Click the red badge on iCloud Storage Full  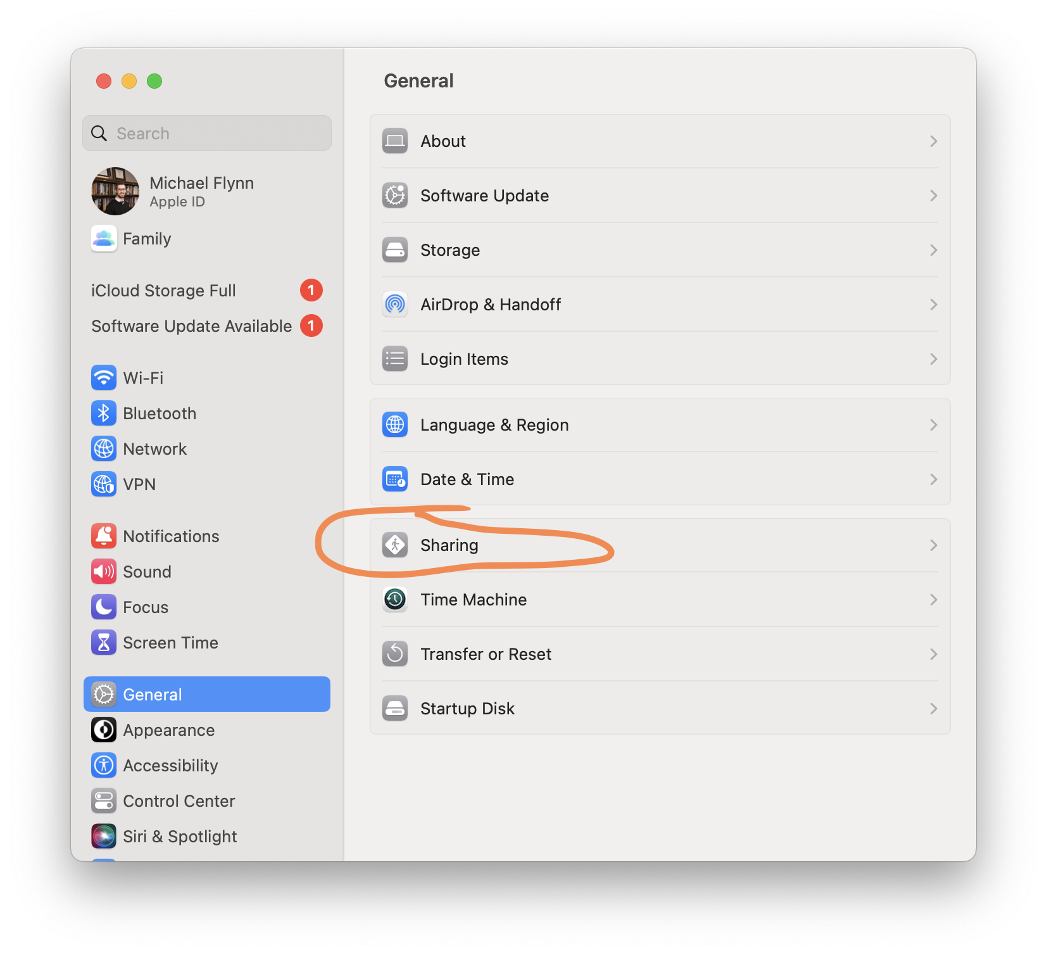click(x=311, y=291)
